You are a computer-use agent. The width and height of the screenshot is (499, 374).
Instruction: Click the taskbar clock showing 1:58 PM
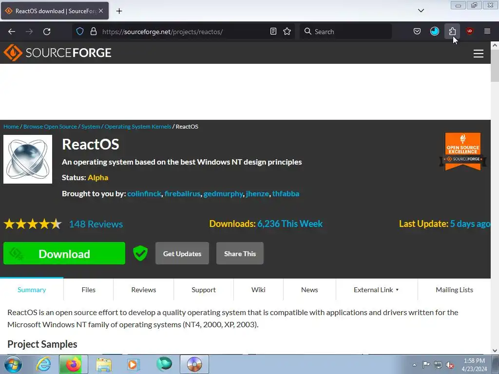pos(474,365)
